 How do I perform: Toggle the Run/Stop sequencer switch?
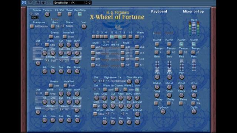coord(80,14)
